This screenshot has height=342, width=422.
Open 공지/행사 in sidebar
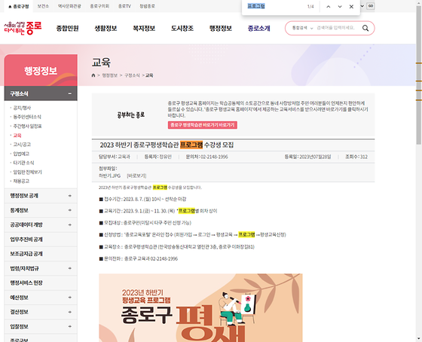point(22,108)
